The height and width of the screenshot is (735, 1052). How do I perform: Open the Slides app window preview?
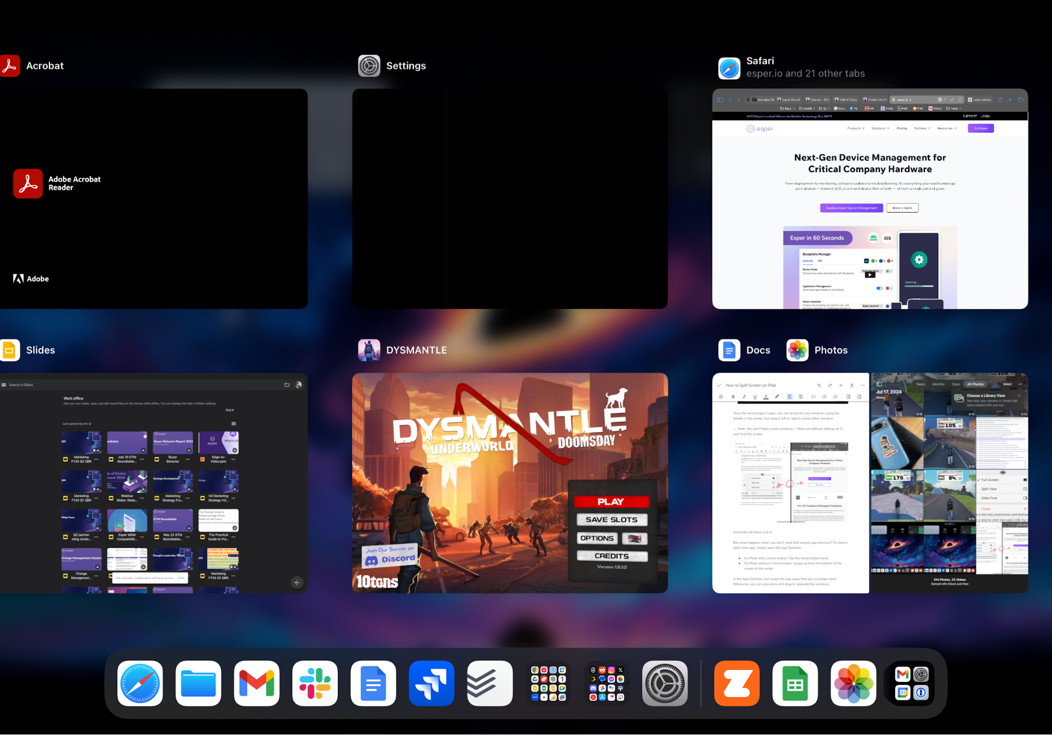point(153,482)
